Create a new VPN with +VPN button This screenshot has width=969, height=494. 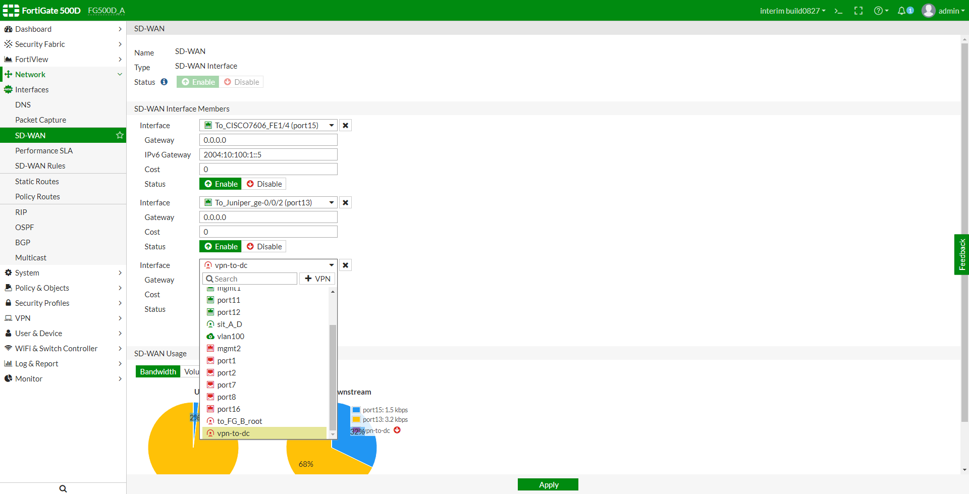pos(317,278)
